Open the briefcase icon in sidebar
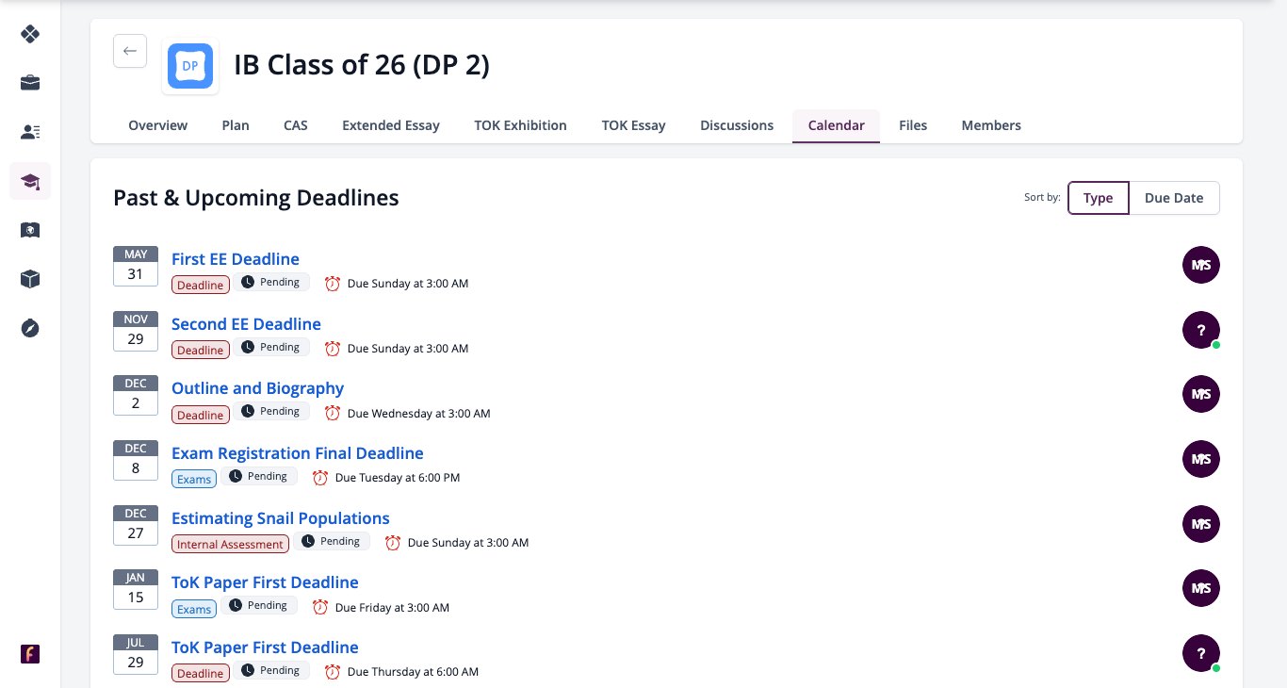This screenshot has height=688, width=1287. (x=30, y=83)
